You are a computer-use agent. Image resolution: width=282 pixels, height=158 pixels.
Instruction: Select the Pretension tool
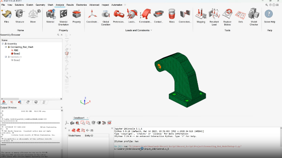pyautogui.click(x=119, y=16)
